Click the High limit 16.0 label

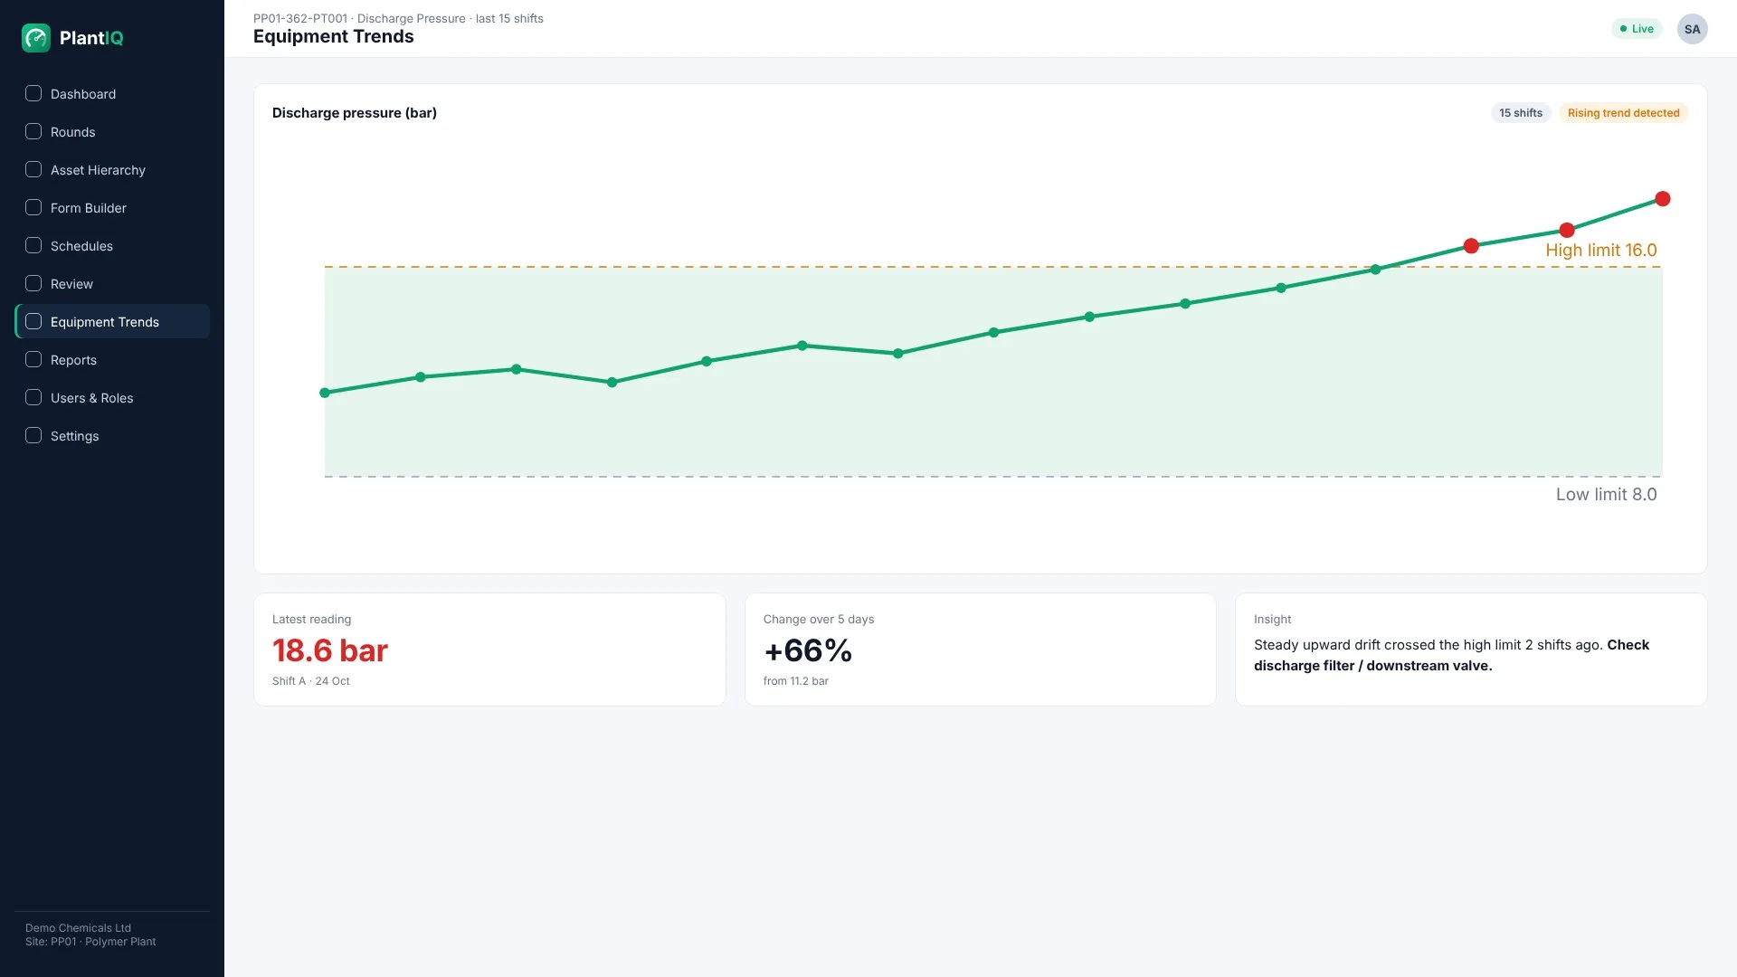click(1600, 251)
